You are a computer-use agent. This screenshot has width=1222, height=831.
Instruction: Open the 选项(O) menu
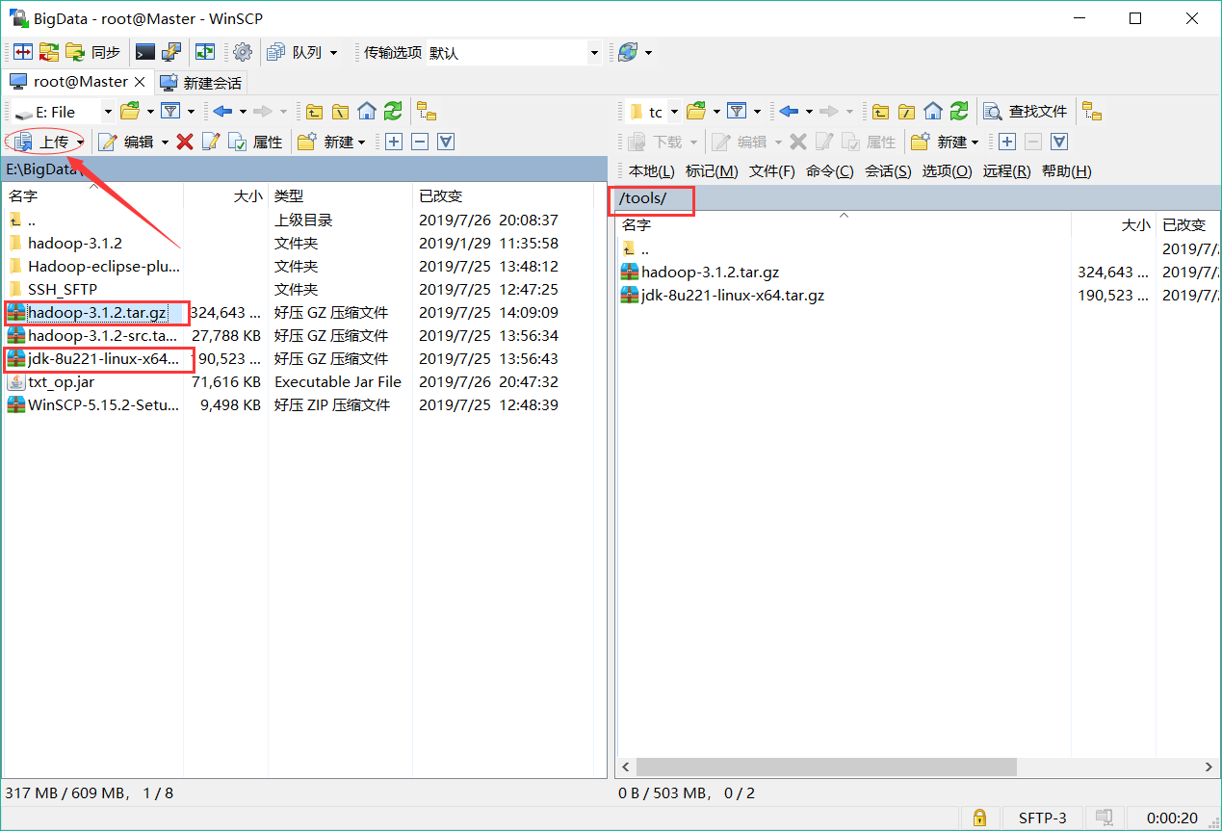947,171
